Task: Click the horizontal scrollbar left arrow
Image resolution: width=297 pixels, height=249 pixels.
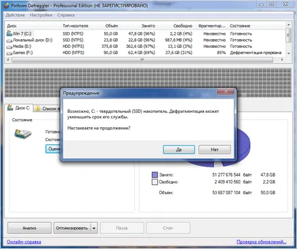Action: tap(8, 60)
